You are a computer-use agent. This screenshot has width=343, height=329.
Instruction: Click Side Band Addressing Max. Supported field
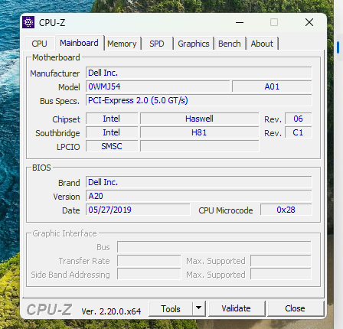(281, 275)
